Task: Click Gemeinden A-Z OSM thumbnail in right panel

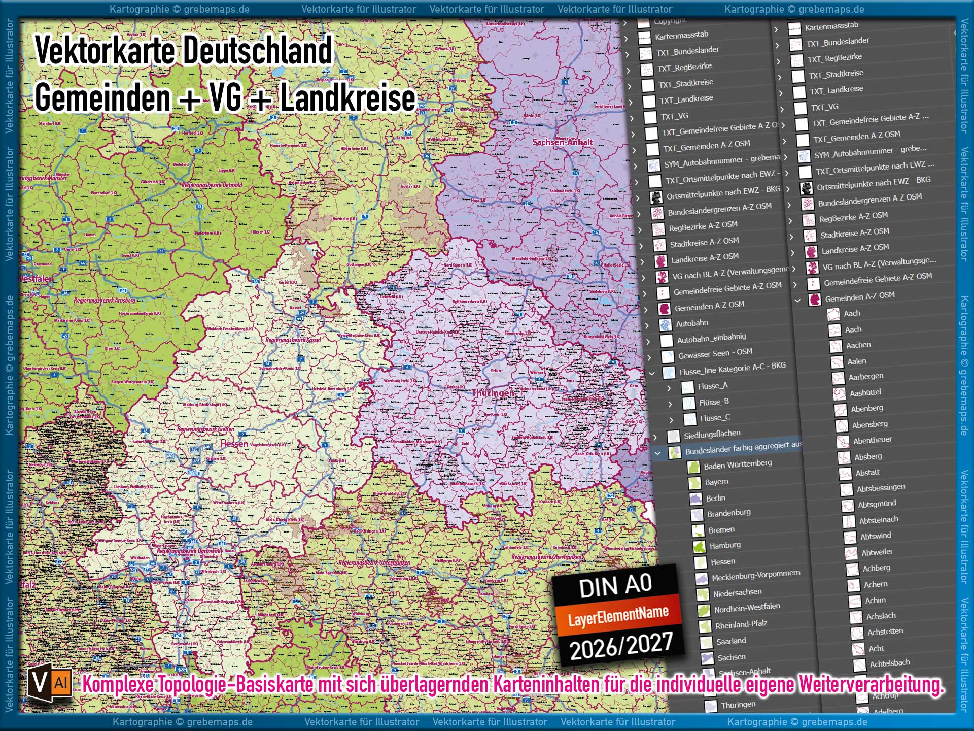Action: coord(815,300)
